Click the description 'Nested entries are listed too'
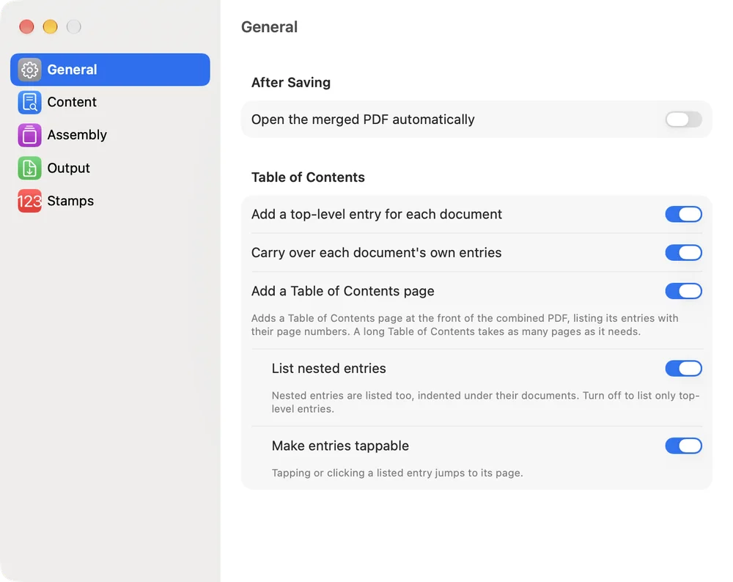The height and width of the screenshot is (582, 733). 486,402
